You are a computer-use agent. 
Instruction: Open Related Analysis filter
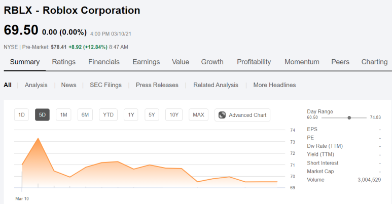click(x=216, y=85)
